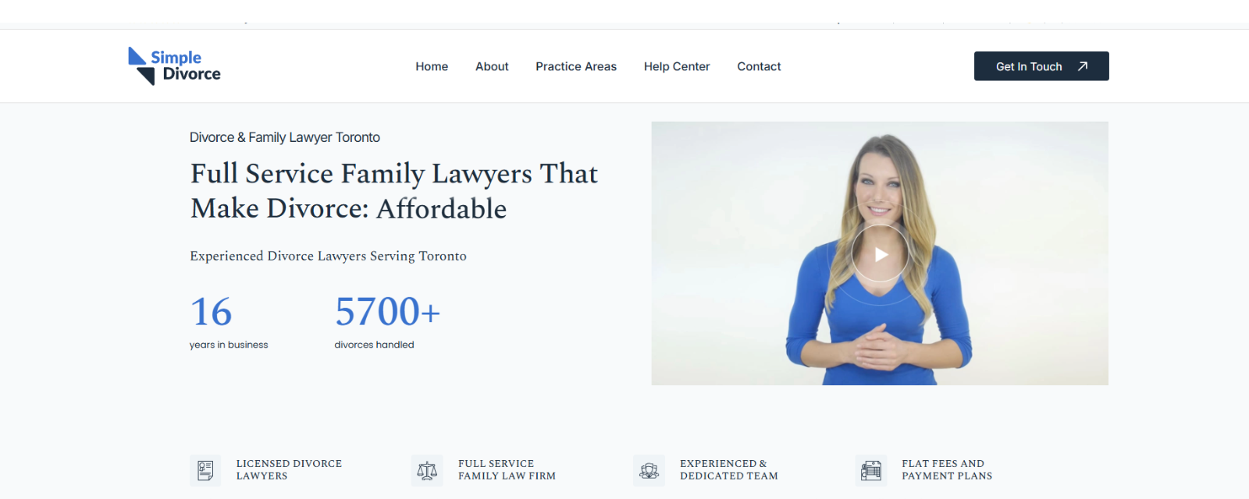Play the hero video
Viewport: 1249px width, 499px height.
pyautogui.click(x=880, y=254)
